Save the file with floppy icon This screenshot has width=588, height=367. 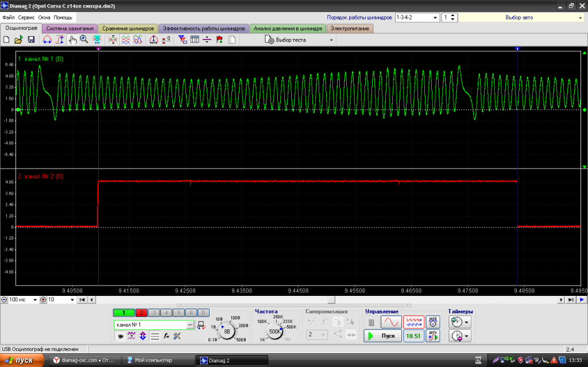(x=31, y=40)
